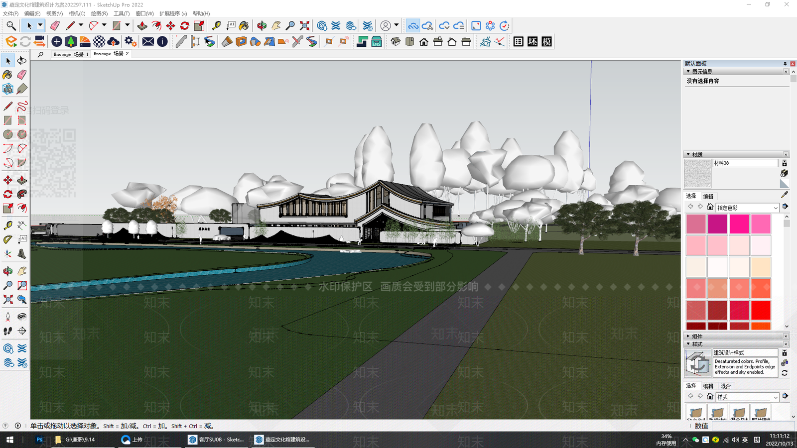
Task: Collapse the 样式 panel section
Action: click(688, 344)
